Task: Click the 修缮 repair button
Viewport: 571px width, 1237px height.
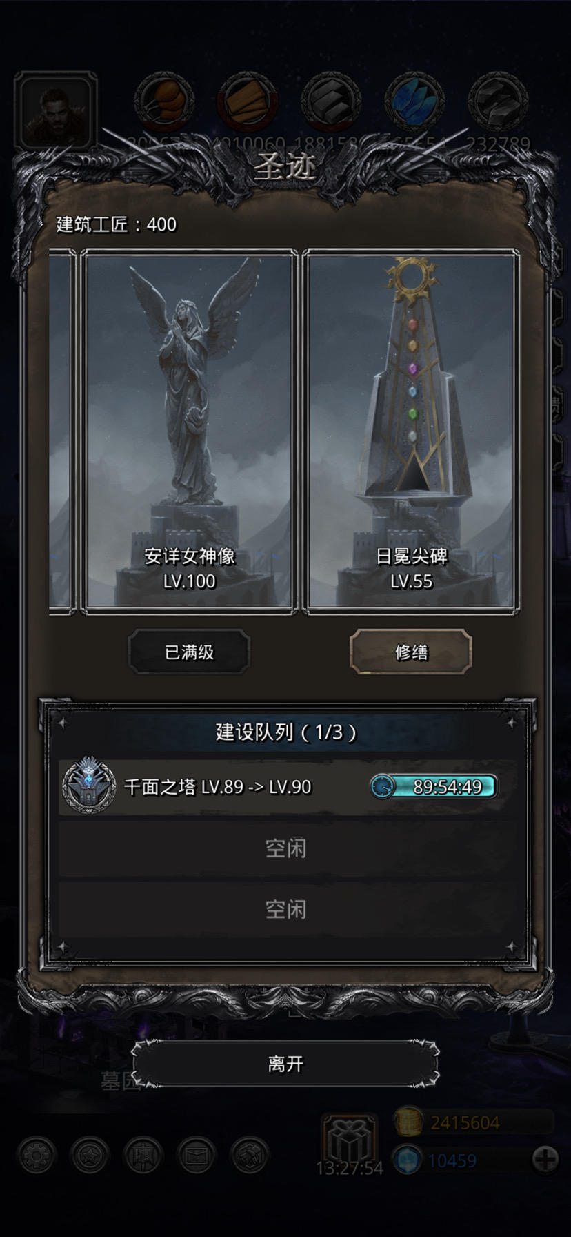Action: (x=411, y=652)
